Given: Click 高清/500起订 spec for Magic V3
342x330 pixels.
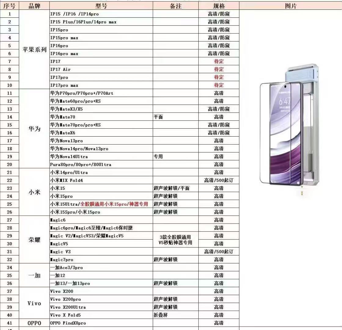Looking at the screenshot, I should (219, 251).
